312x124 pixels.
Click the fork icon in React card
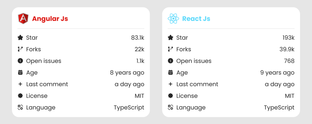[x=171, y=49]
